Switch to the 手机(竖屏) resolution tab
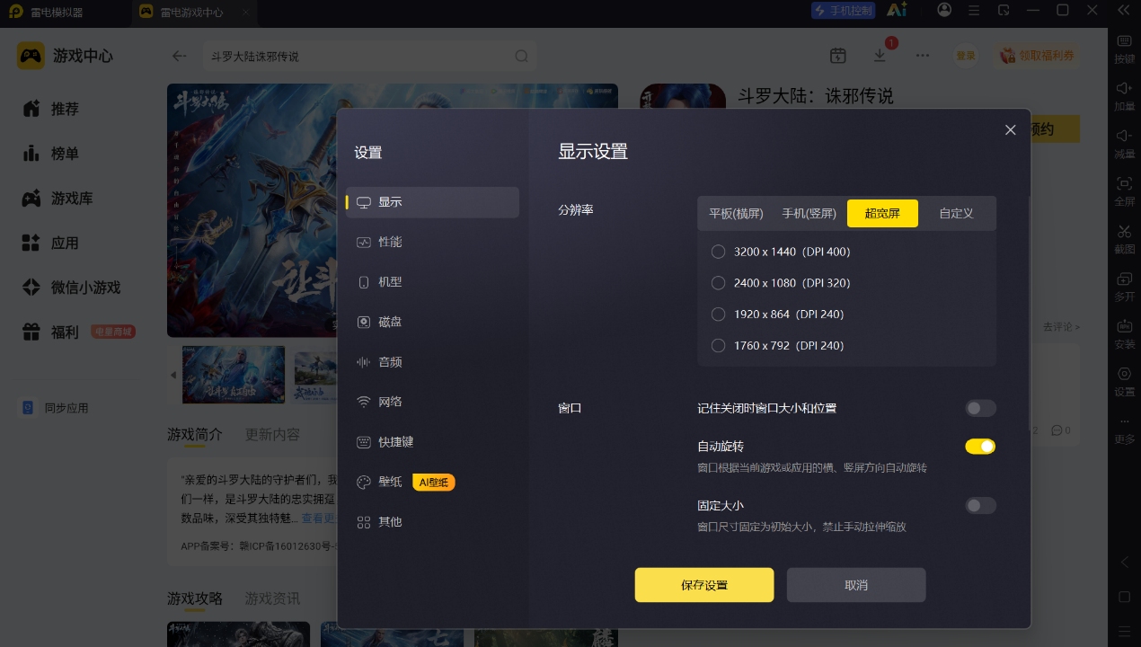The image size is (1141, 647). click(809, 214)
